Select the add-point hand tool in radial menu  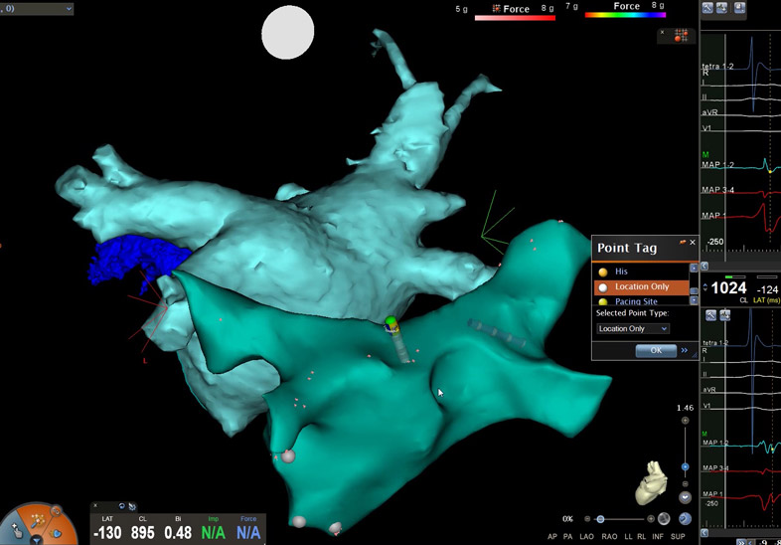pyautogui.click(x=16, y=531)
